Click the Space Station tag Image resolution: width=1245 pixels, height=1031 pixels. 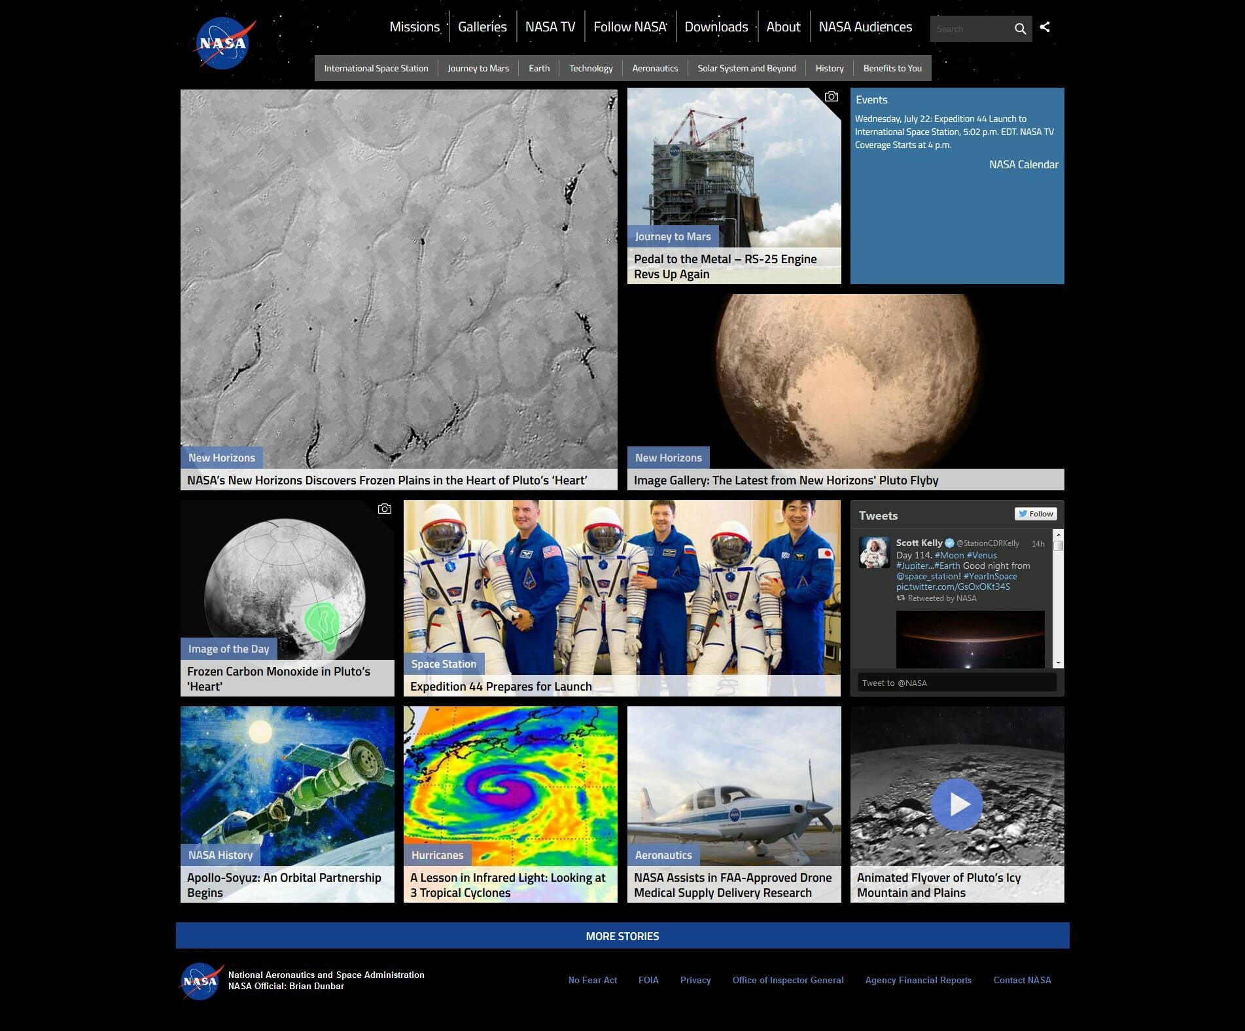444,664
